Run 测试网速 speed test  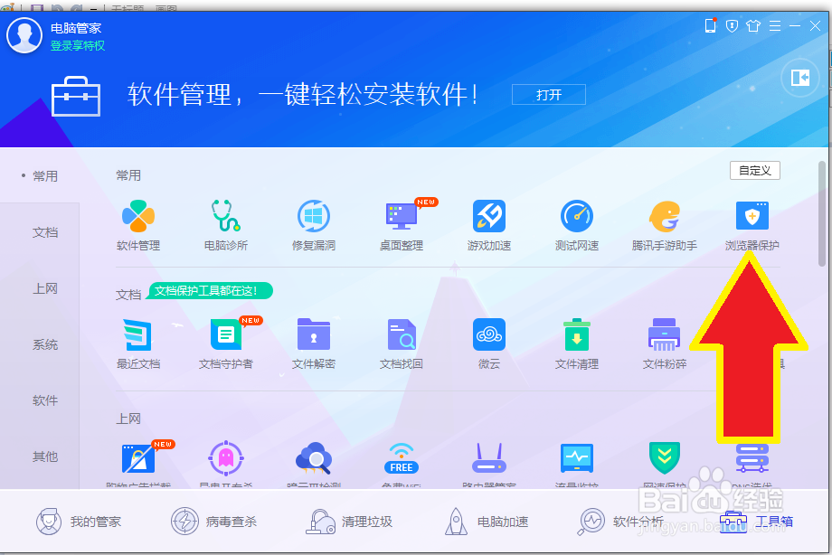coord(577,224)
